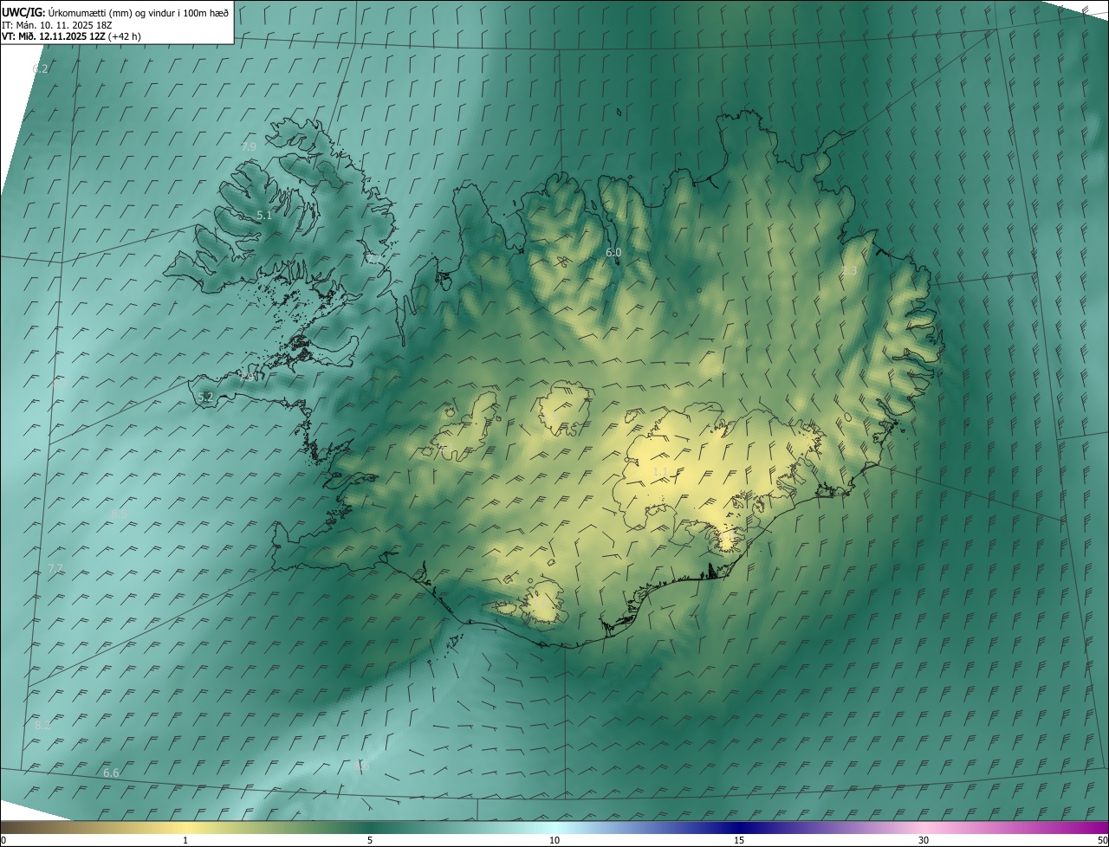Click the colorbar tick label 5
The image size is (1109, 847).
tap(370, 840)
